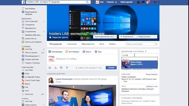Screen dimensions: 189x106
Task: Click camera icon in composer
Action: (50, 68)
